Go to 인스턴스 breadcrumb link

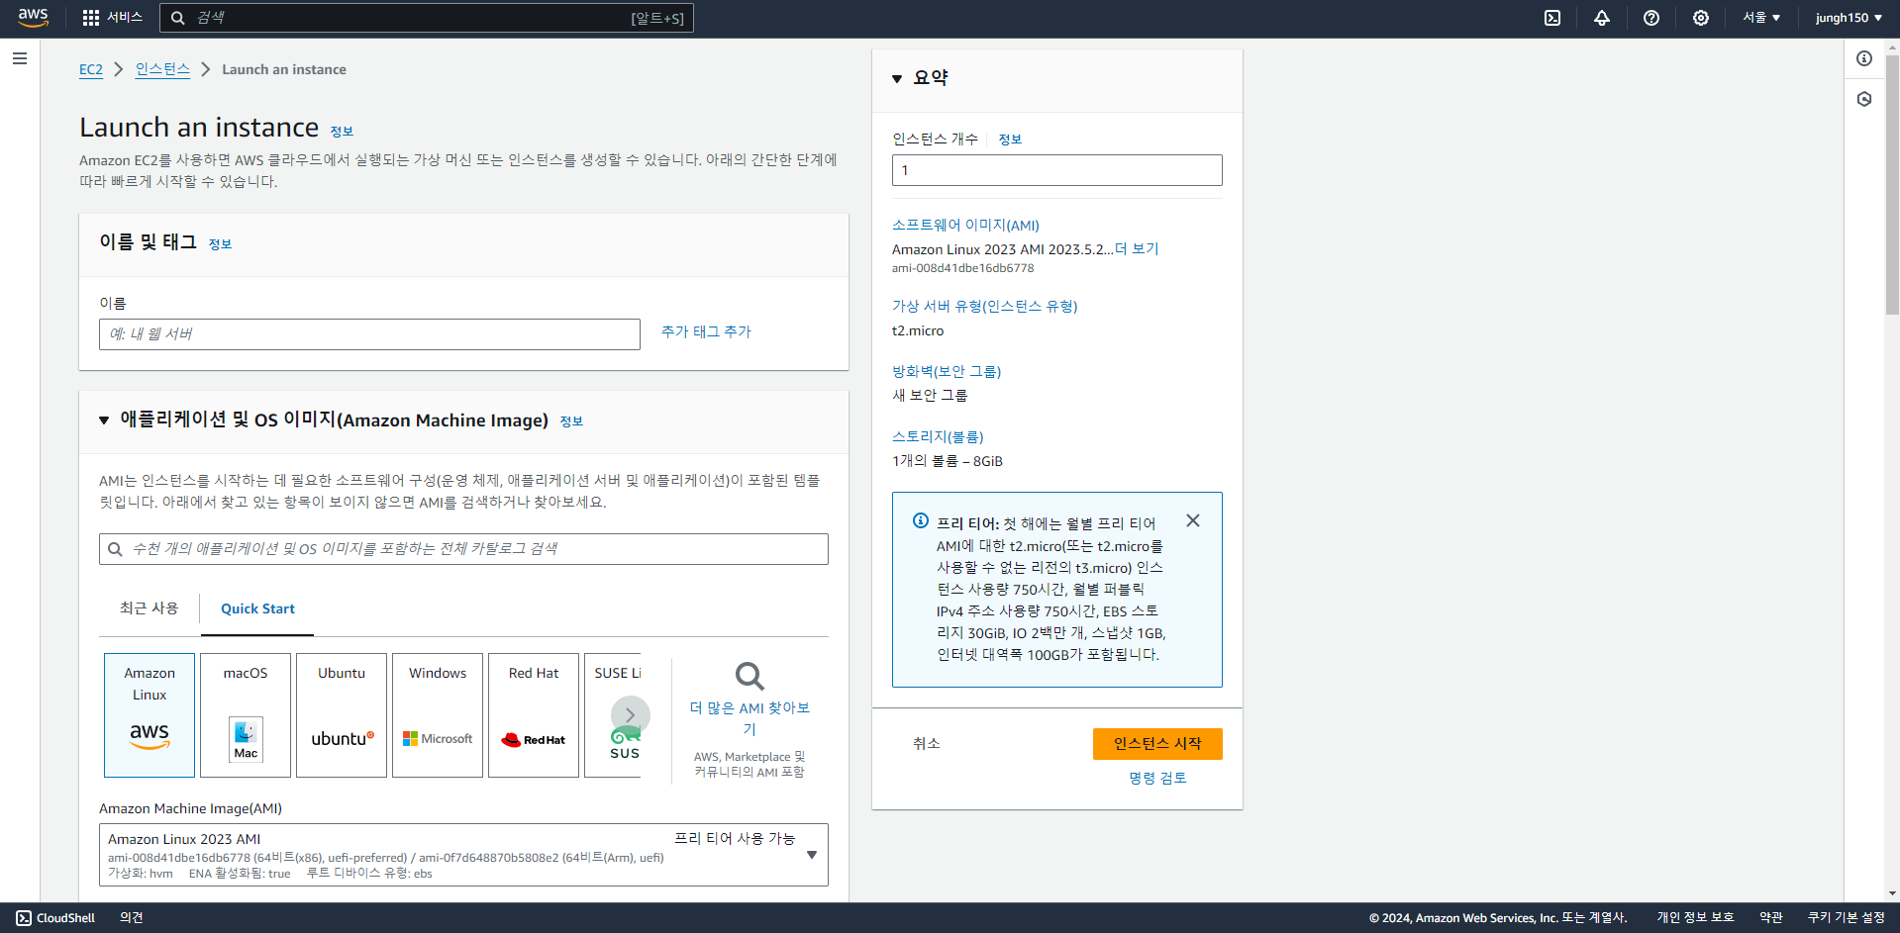tap(162, 69)
